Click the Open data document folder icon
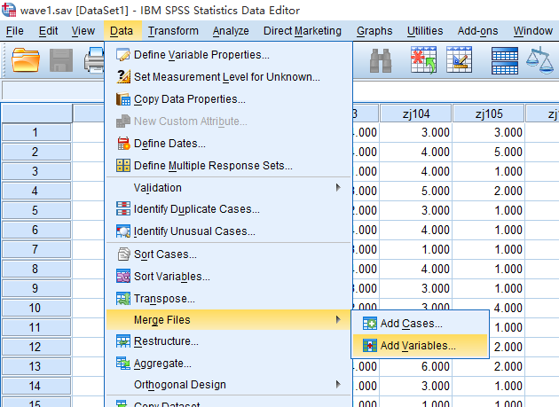This screenshot has height=407, width=559. click(27, 60)
